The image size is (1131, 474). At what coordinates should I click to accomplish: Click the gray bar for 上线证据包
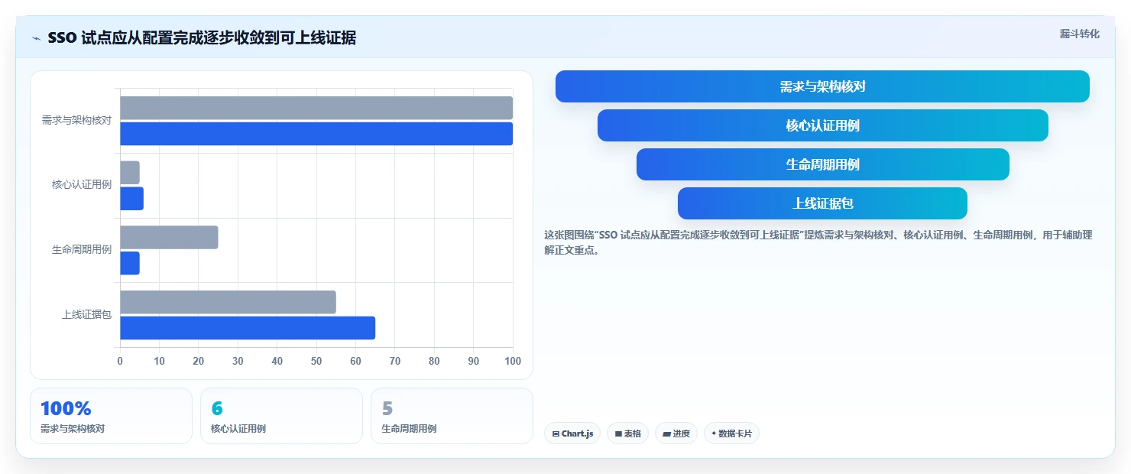coord(228,302)
